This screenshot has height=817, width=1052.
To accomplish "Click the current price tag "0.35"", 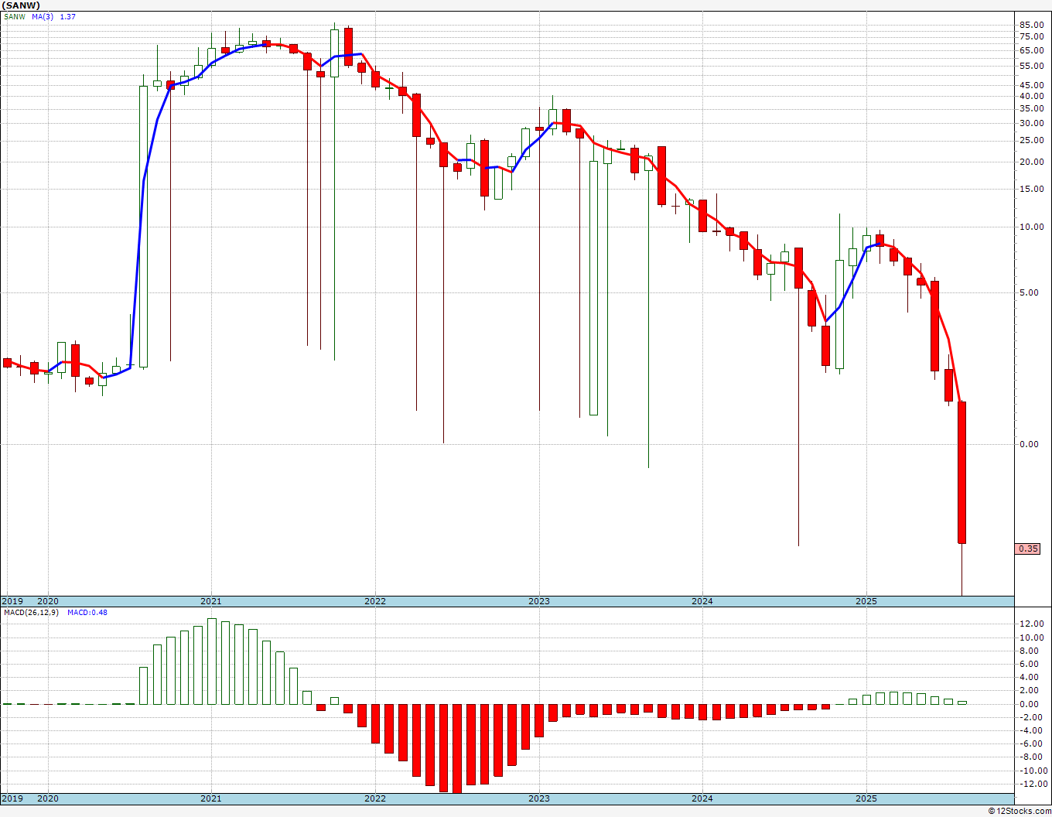I will [1028, 549].
